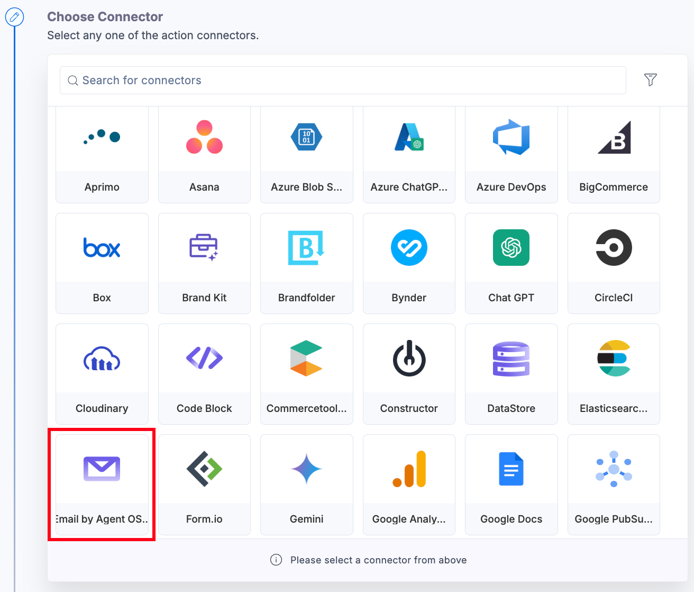Select the Chat GPT connector
Screen dimensions: 694x592
511,264
